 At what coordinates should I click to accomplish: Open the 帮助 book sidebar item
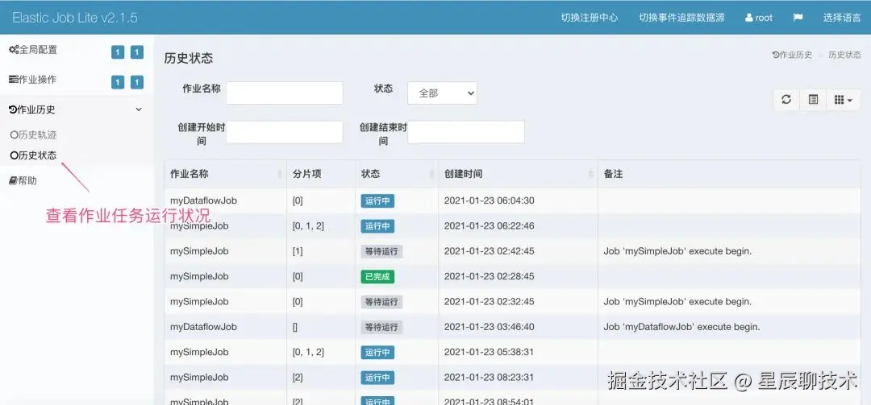[23, 181]
